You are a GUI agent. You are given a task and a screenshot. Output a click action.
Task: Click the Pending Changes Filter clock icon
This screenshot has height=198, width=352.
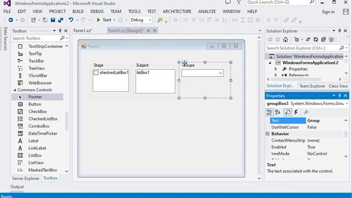(x=297, y=40)
